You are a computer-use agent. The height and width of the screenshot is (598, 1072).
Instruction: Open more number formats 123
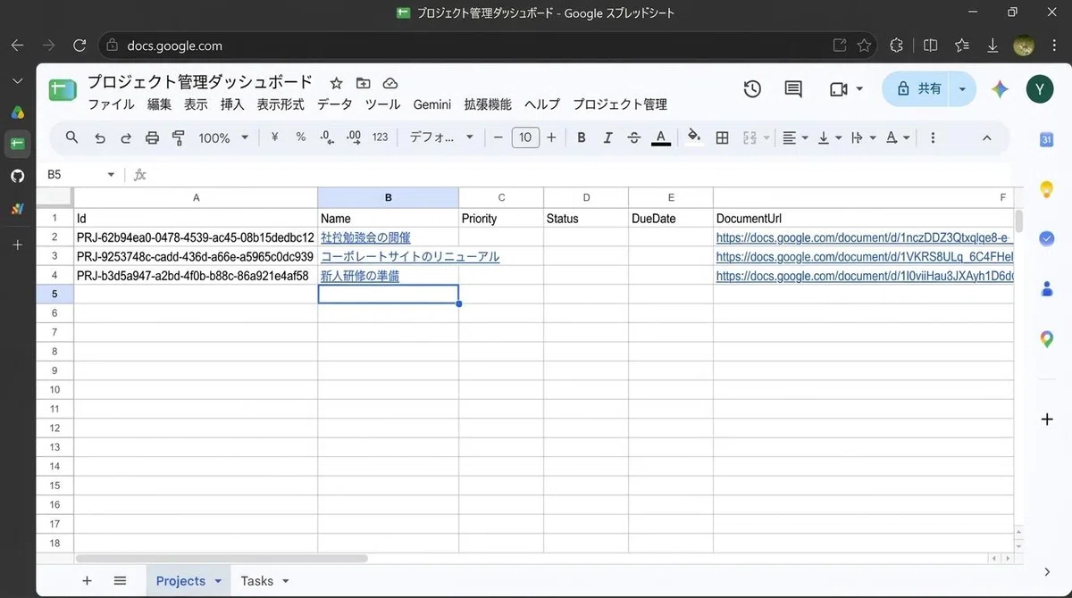click(x=381, y=137)
